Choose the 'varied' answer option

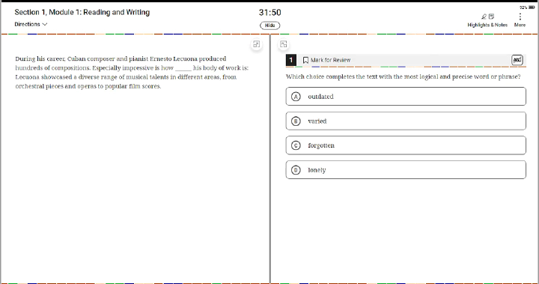coord(406,121)
